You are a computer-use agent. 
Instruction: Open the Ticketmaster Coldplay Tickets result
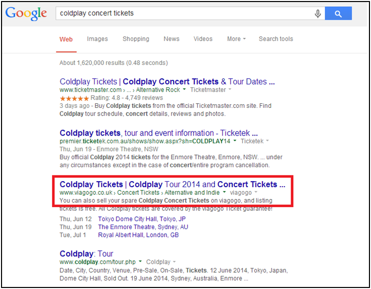tap(167, 81)
